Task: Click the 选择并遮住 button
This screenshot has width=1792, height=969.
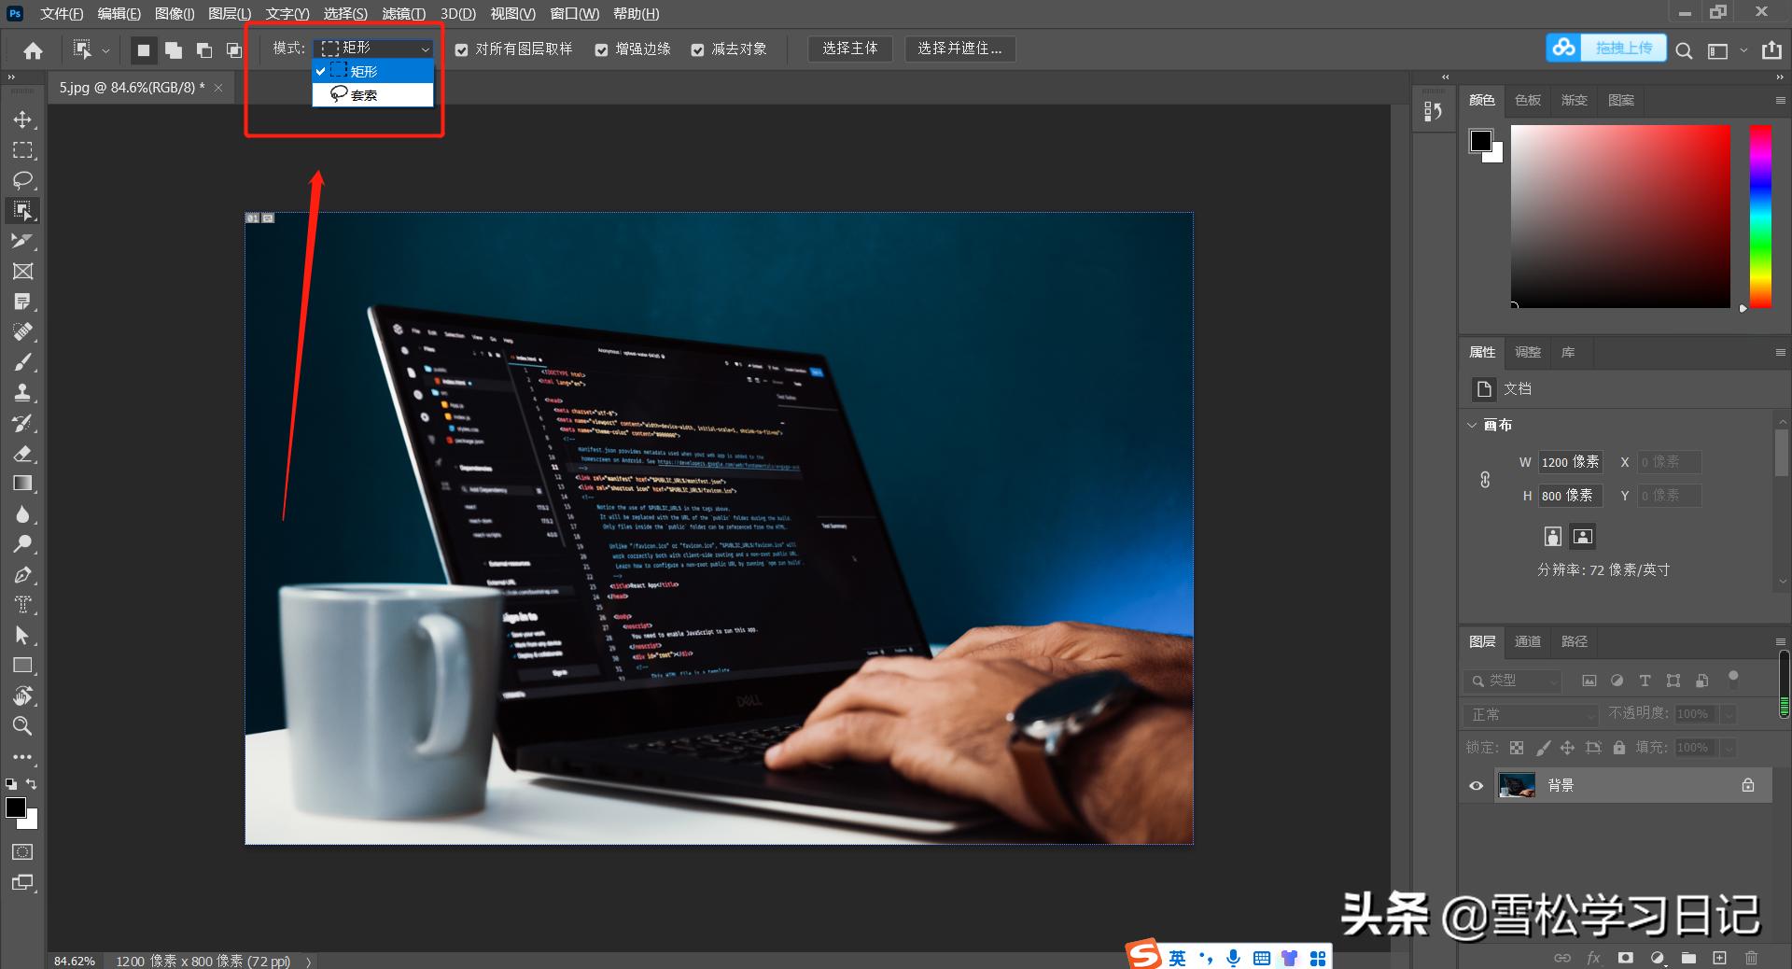Action: pos(959,49)
